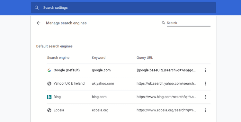This screenshot has height=122, width=241.
Task: Click the www.bing.com/search query URL
Action: click(x=166, y=97)
